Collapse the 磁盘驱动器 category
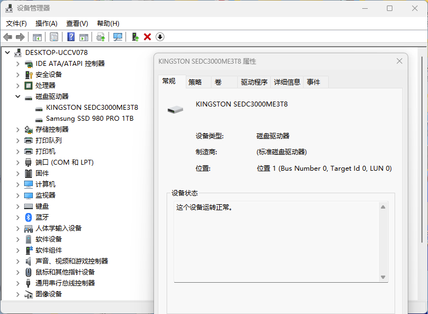The height and width of the screenshot is (314, 428). pyautogui.click(x=18, y=96)
